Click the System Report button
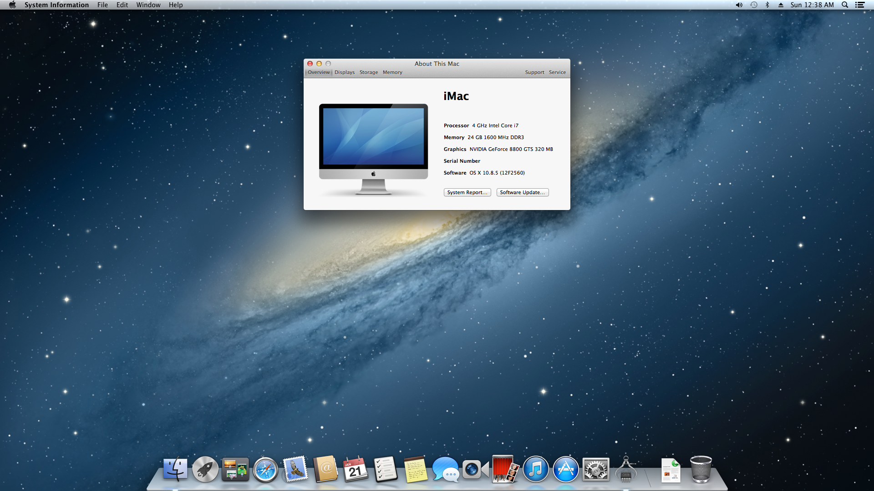 [467, 192]
